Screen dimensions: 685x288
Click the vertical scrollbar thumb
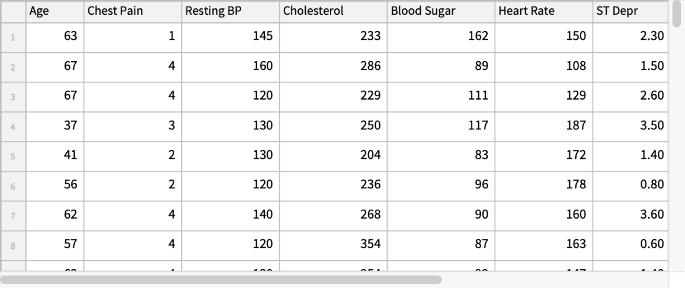pos(677,14)
